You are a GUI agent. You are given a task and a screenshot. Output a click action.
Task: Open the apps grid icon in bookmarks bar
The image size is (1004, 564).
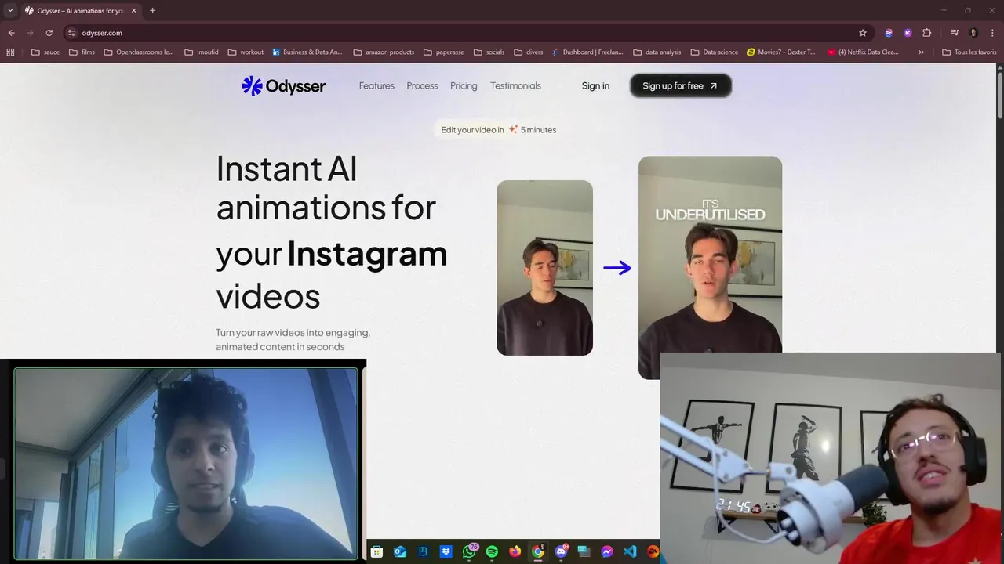10,52
